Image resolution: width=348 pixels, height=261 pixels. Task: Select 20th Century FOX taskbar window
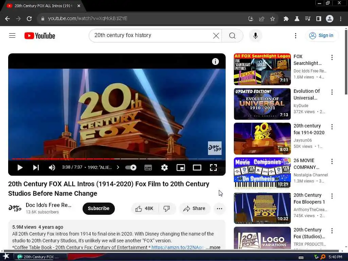pyautogui.click(x=40, y=257)
